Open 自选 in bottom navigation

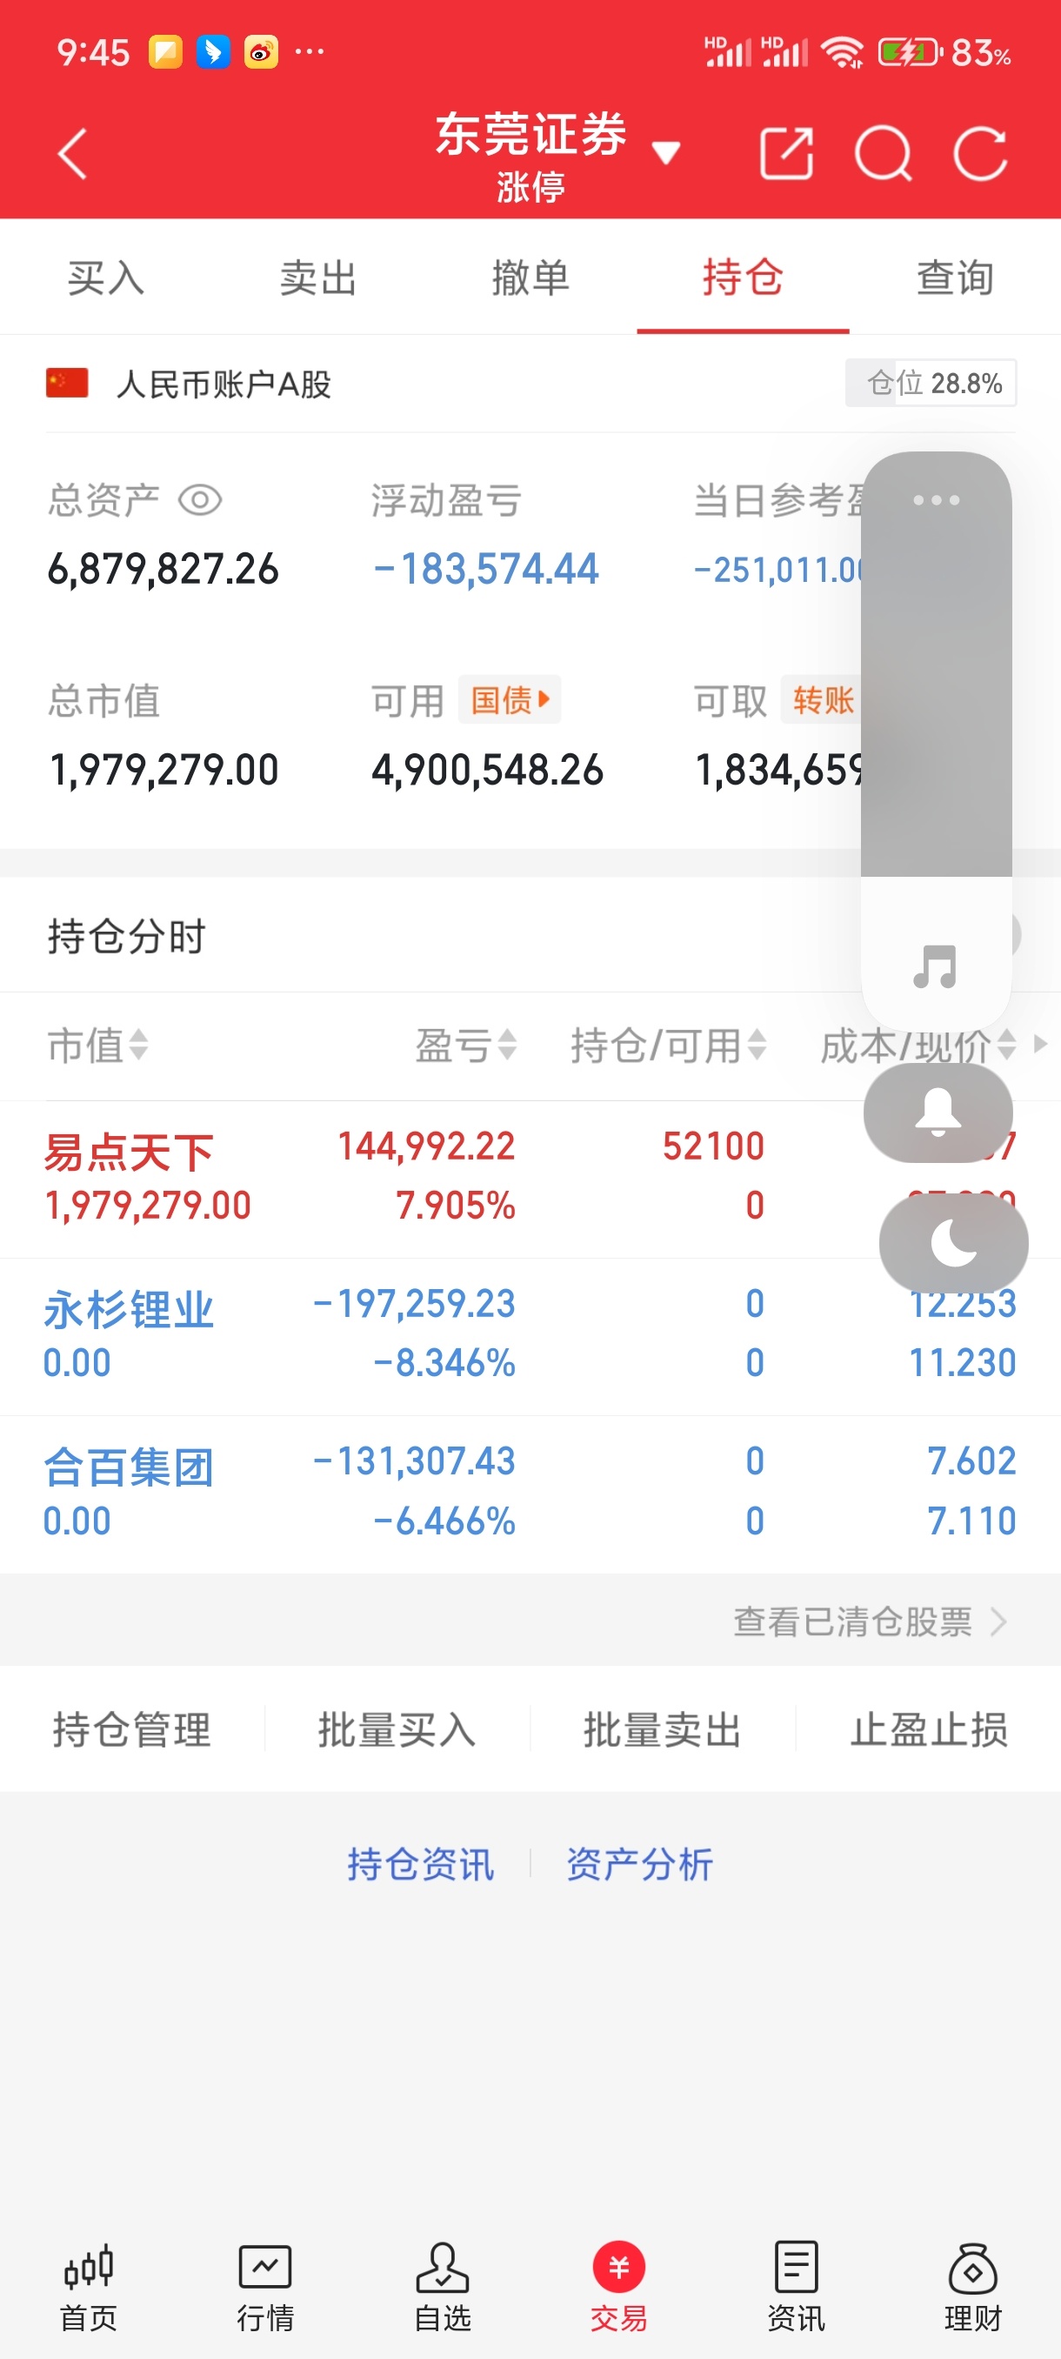pyautogui.click(x=442, y=2288)
